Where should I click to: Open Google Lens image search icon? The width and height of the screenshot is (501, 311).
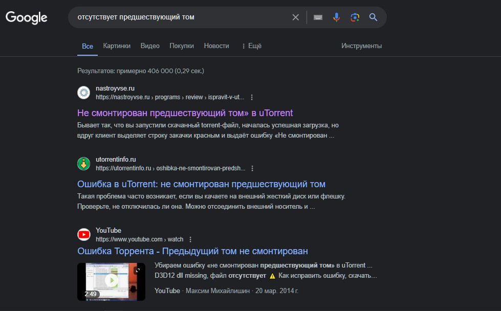[355, 17]
